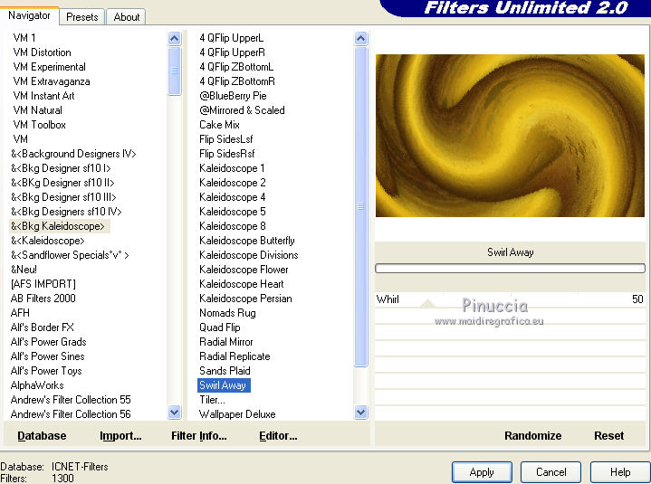Open the Editor... button
This screenshot has height=484, width=651.
(x=278, y=436)
